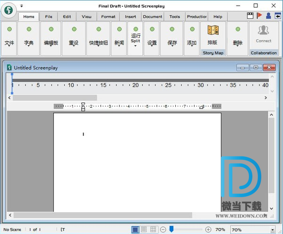Minimize the Untitled Screenplay document window
This screenshot has height=234, width=283.
(242, 68)
